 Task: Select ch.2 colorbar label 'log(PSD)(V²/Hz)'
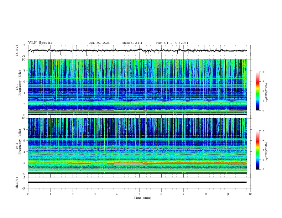pyautogui.click(x=267, y=151)
